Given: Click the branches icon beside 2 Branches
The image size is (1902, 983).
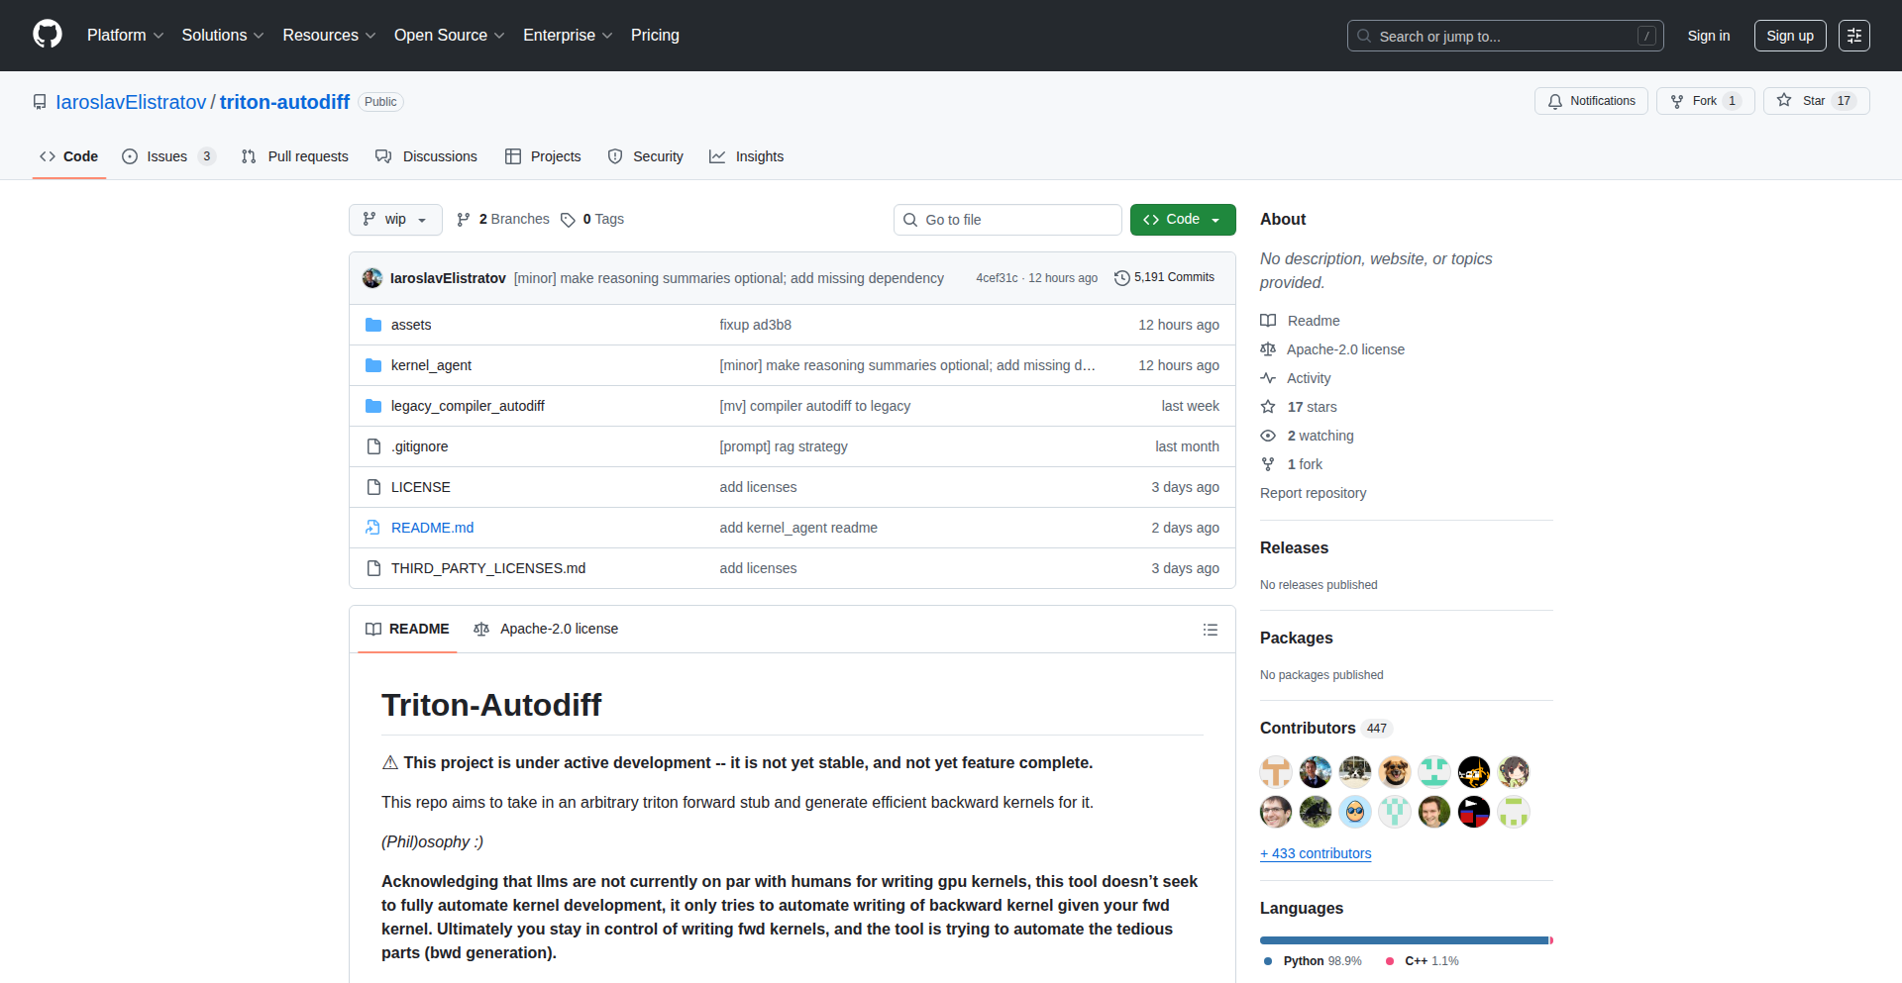Looking at the screenshot, I should pyautogui.click(x=463, y=220).
